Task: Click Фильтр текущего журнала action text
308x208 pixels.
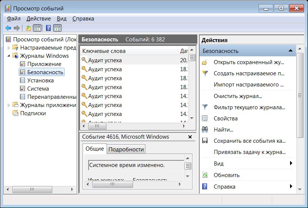Action: tap(249, 107)
